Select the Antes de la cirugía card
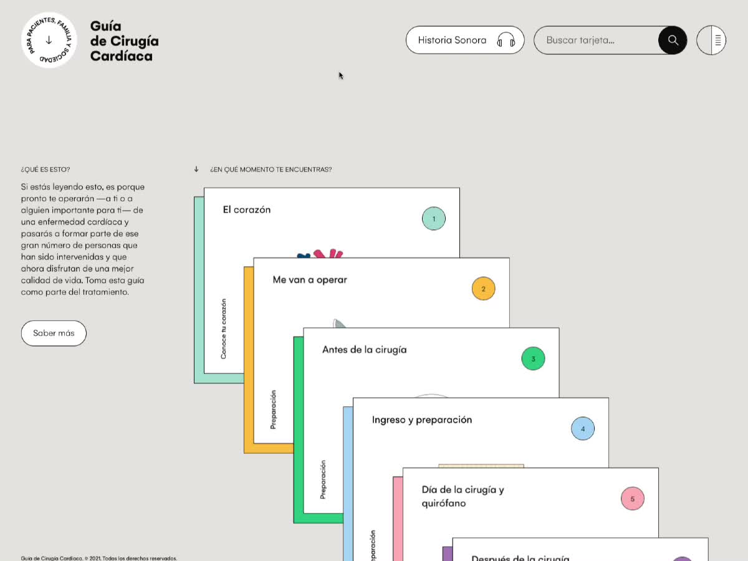The height and width of the screenshot is (561, 748). coord(365,350)
